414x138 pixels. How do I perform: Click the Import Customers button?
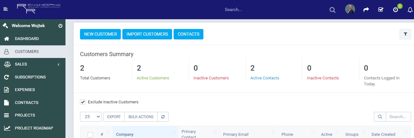click(147, 34)
